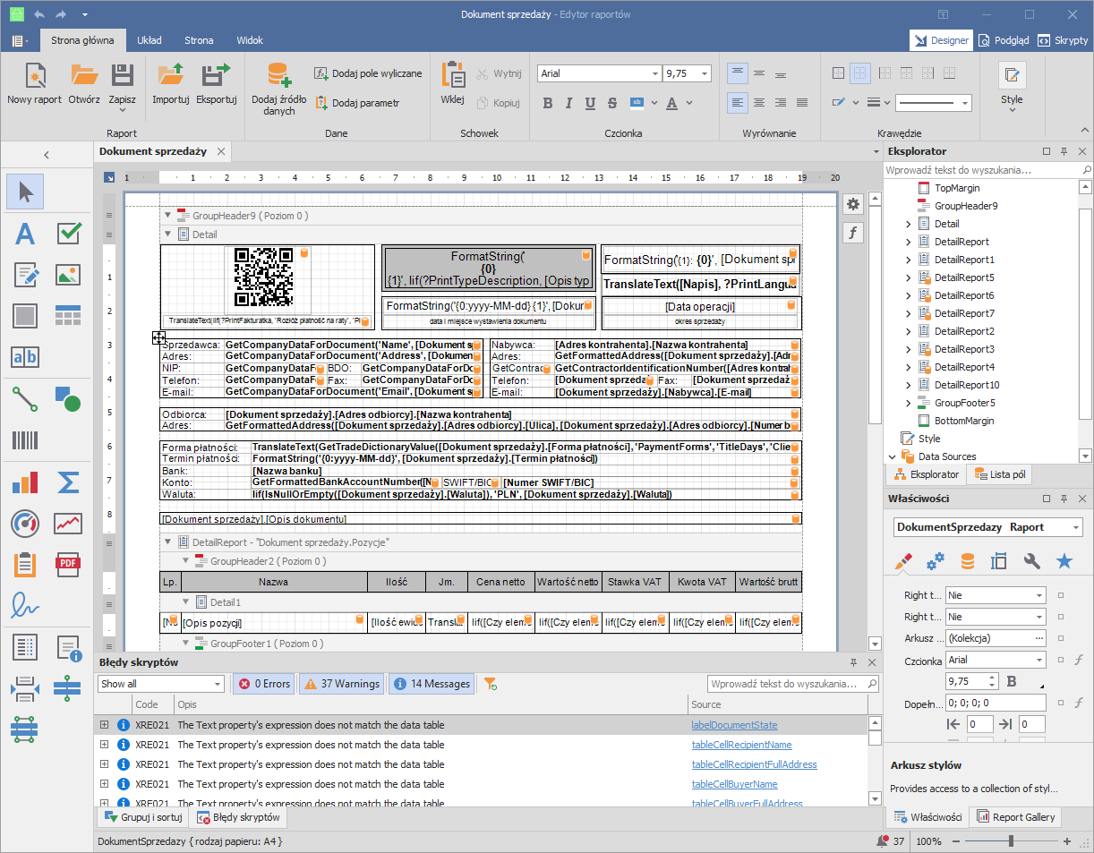
Task: Pick the Signature control tool
Action: tap(25, 604)
